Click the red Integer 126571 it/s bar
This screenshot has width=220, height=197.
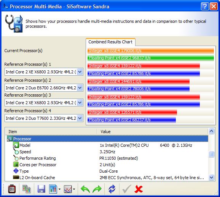click(132, 112)
